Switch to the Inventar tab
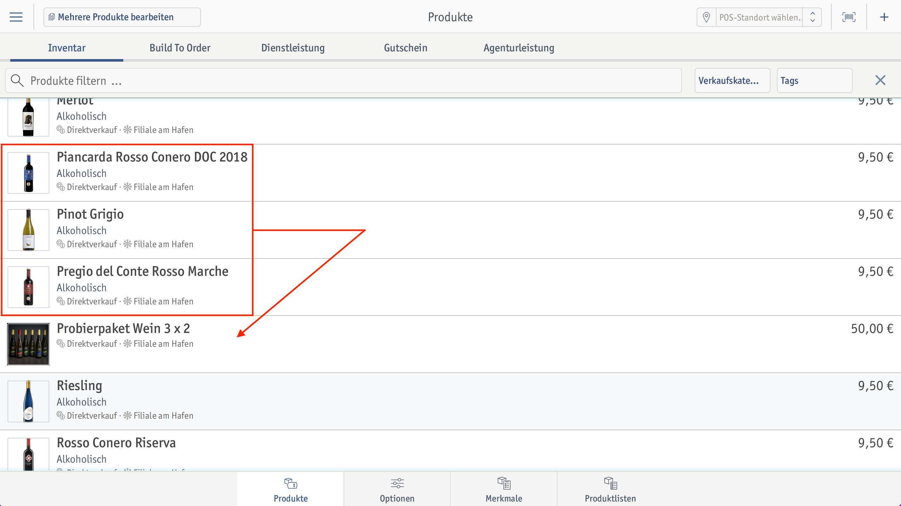 pyautogui.click(x=67, y=48)
